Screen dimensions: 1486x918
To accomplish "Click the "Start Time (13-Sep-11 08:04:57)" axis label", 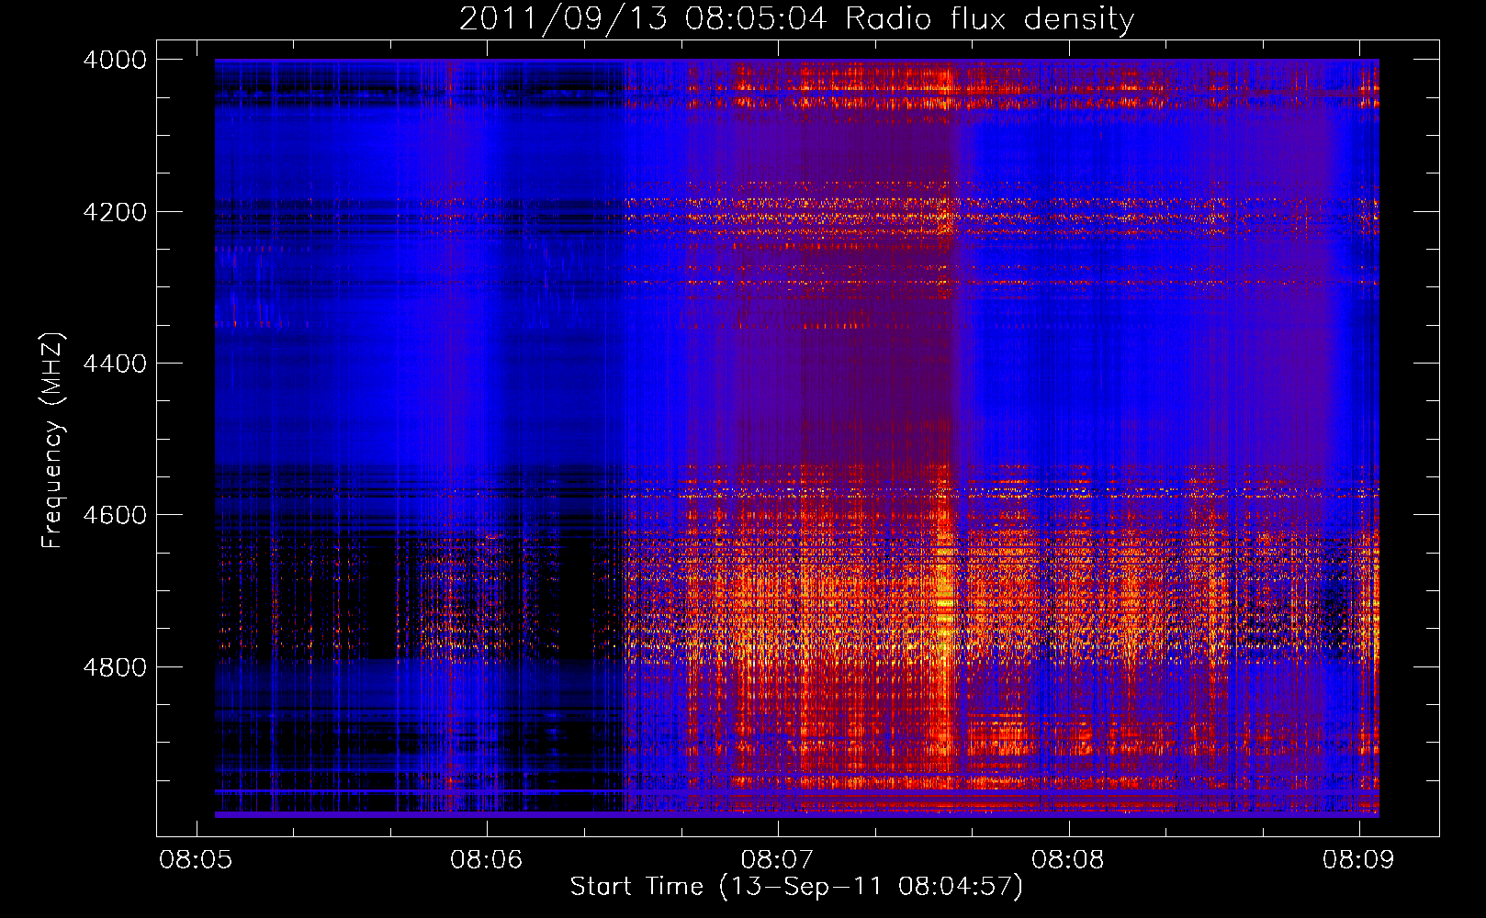I will (796, 887).
